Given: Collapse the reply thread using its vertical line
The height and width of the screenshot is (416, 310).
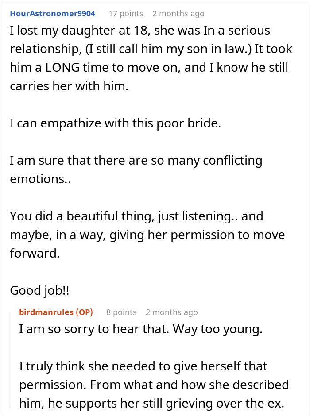Looking at the screenshot, I should [x=11, y=359].
